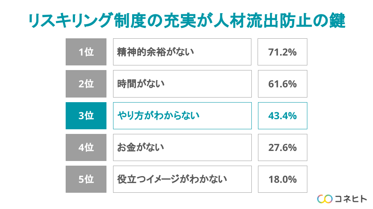Click the 時間がない answer box
The height and width of the screenshot is (209, 373).
click(x=182, y=84)
